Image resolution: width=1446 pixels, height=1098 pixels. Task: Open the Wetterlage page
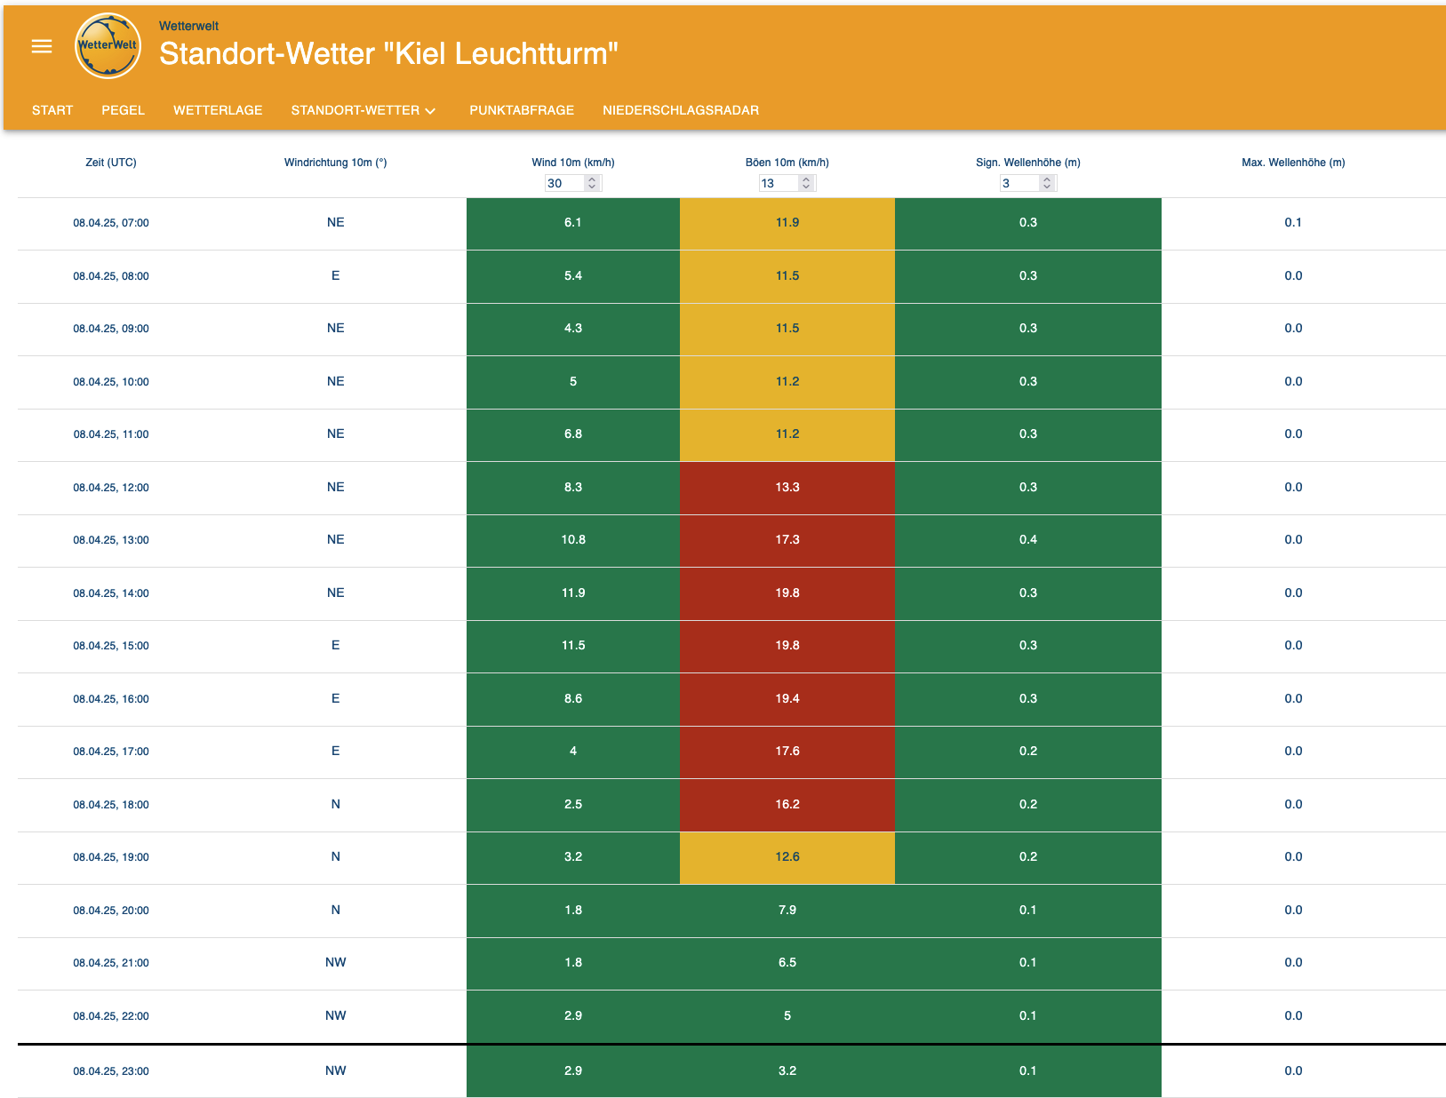pyautogui.click(x=218, y=110)
